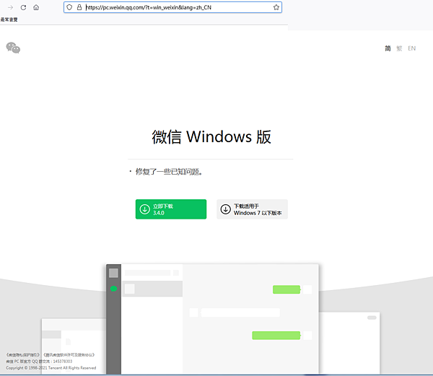Download version for Windows 7 and below

[x=252, y=209]
